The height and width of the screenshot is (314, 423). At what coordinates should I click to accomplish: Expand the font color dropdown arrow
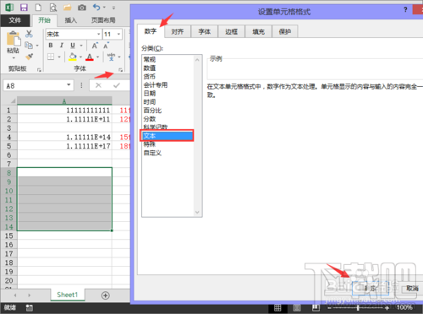(98, 57)
